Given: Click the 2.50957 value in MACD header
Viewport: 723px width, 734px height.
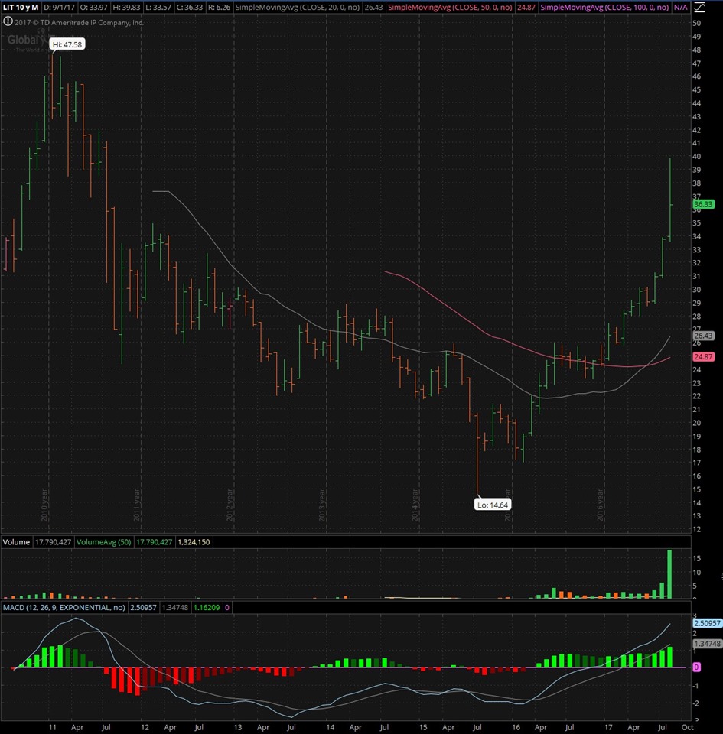Looking at the screenshot, I should (143, 607).
